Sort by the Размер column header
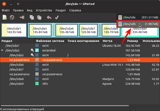The image size is (160, 111). tap(132, 41)
